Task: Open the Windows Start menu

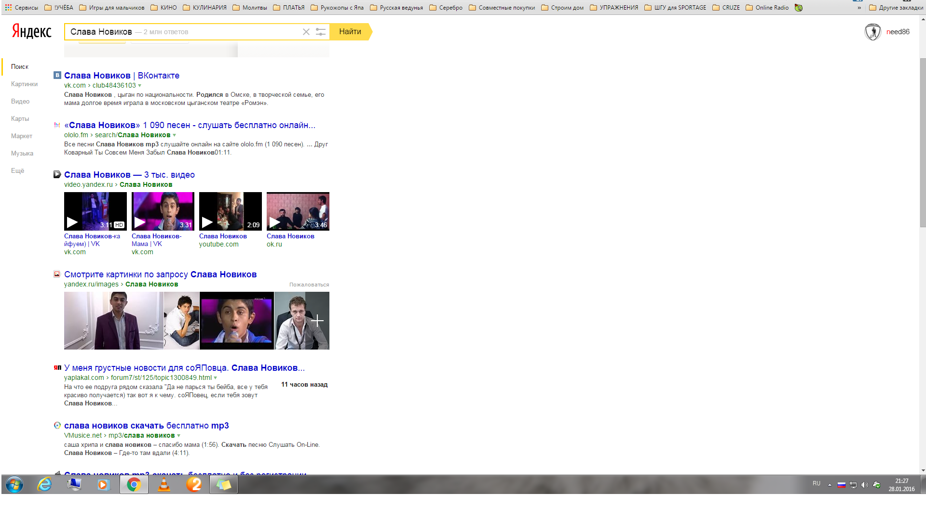Action: (14, 484)
